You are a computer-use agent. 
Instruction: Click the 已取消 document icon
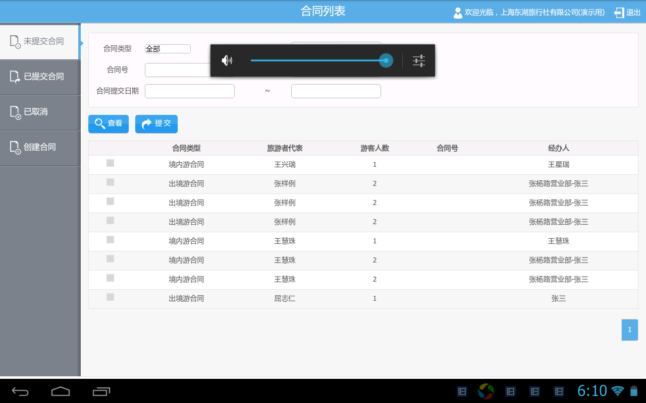click(15, 112)
